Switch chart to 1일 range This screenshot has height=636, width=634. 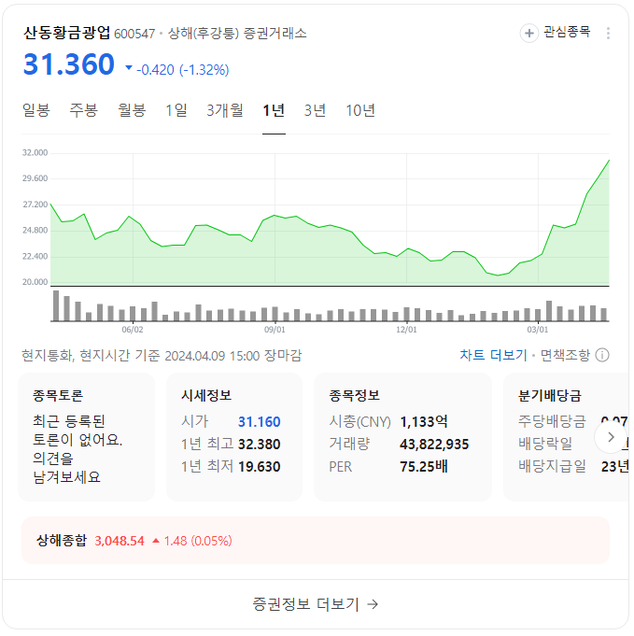pyautogui.click(x=176, y=110)
